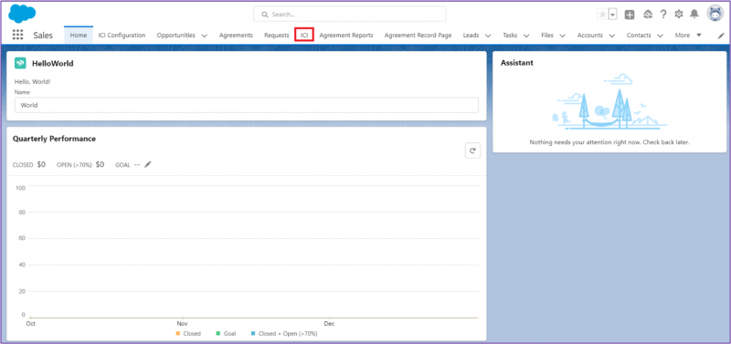Focus the global Search field
The height and width of the screenshot is (344, 731).
(x=350, y=14)
